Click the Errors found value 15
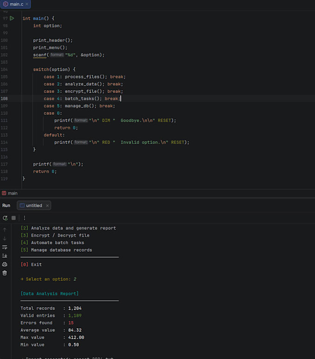The height and width of the screenshot is (359, 315). (x=71, y=323)
